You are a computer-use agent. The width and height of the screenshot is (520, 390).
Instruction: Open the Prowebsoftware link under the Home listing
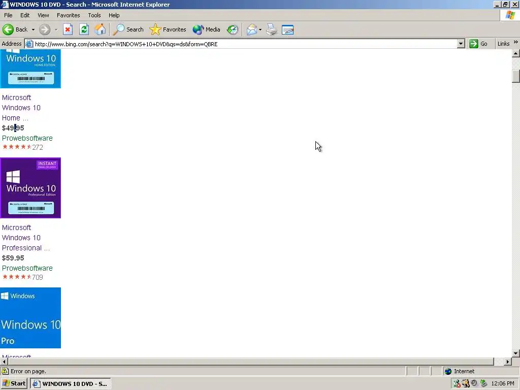[27, 138]
